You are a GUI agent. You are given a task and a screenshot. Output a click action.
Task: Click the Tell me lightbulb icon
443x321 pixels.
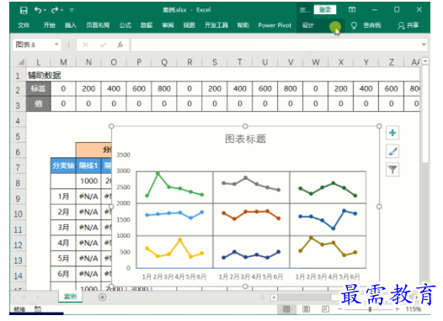354,26
